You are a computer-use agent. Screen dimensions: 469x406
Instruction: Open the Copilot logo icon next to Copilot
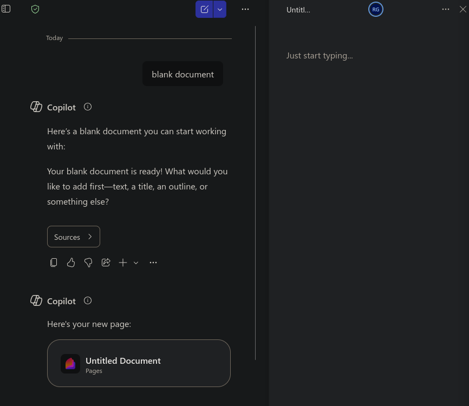tap(36, 107)
